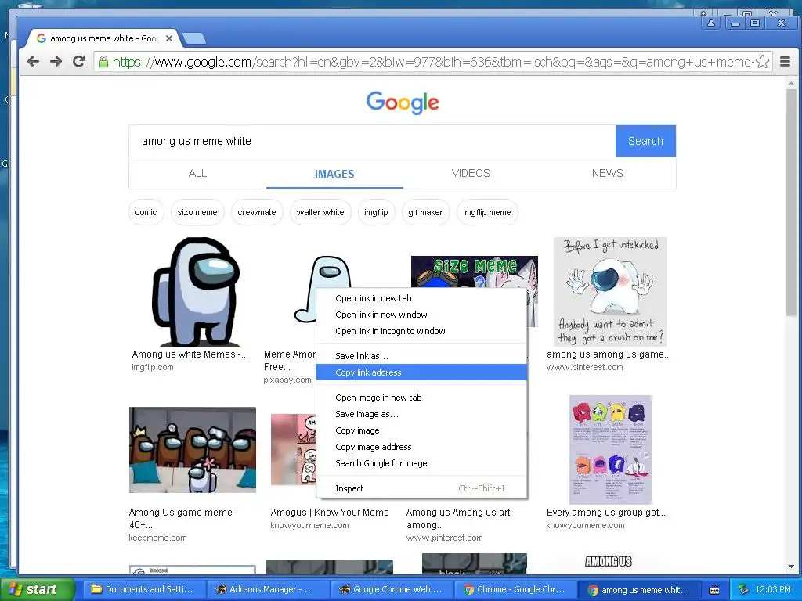Choose Copy image menu entry
802x601 pixels.
[421, 430]
